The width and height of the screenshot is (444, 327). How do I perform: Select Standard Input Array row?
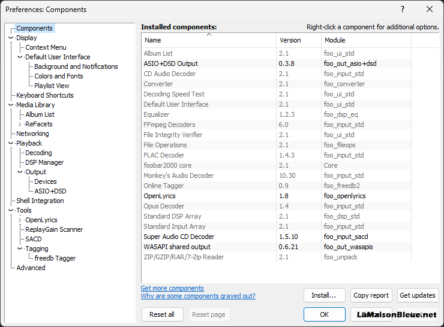[277, 226]
